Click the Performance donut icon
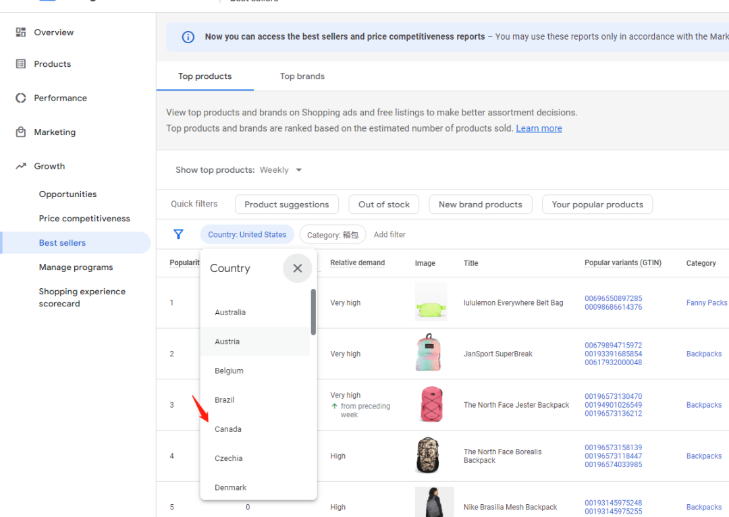Image resolution: width=729 pixels, height=517 pixels. [21, 98]
